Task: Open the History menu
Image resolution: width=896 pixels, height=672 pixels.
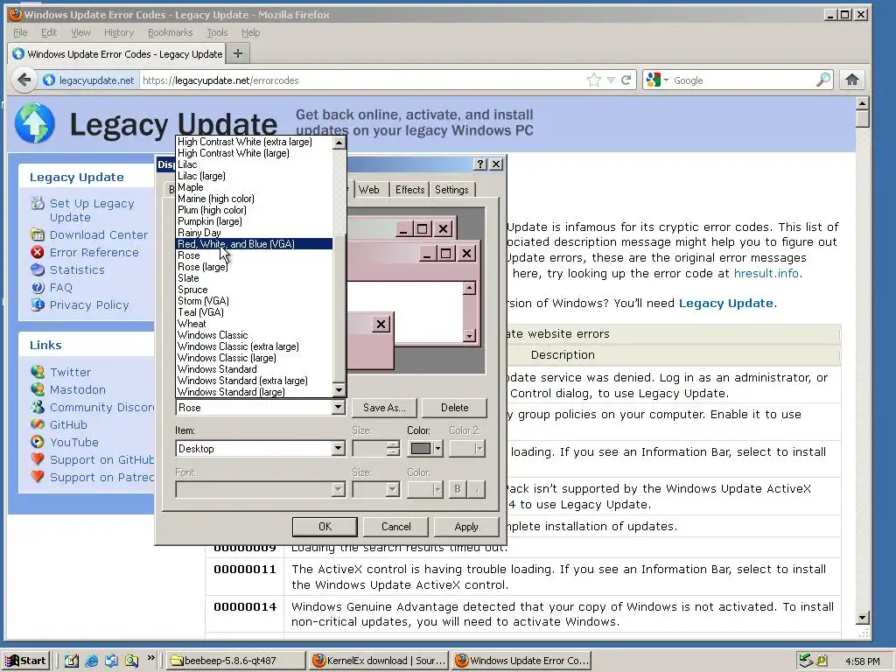Action: (x=119, y=32)
